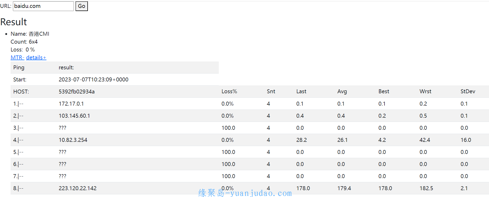Click the 42.4 worst latency value

425,140
